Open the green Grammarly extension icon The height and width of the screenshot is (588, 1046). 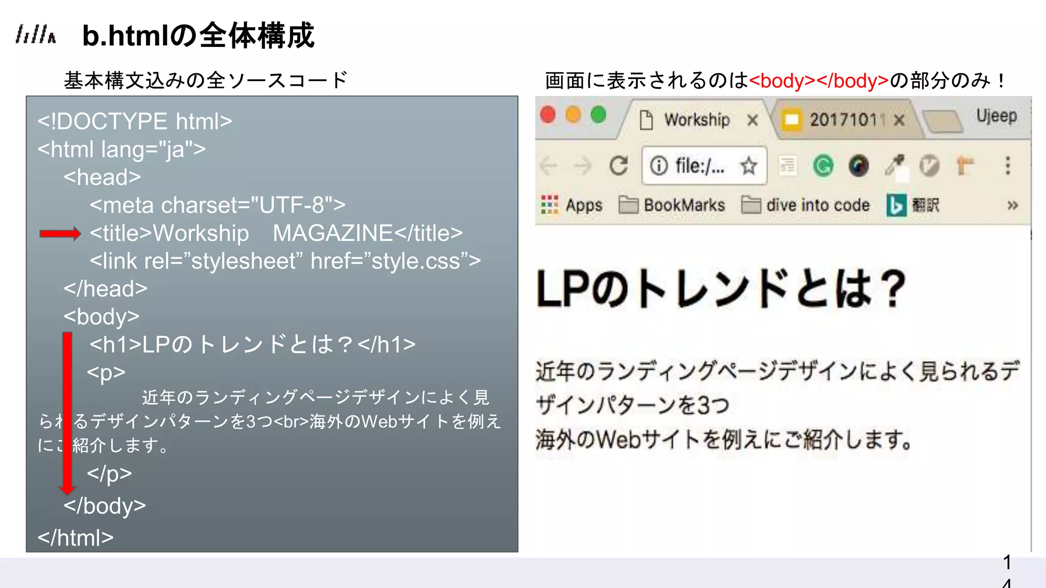[x=823, y=165]
